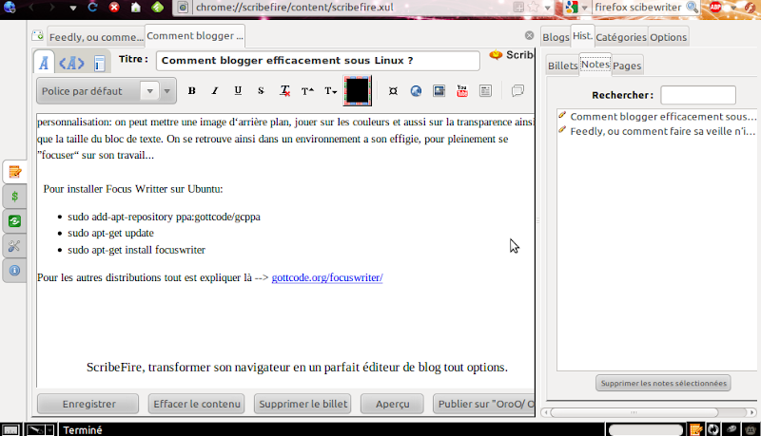Apply strikethrough formatting
The image size is (761, 436).
(x=261, y=90)
